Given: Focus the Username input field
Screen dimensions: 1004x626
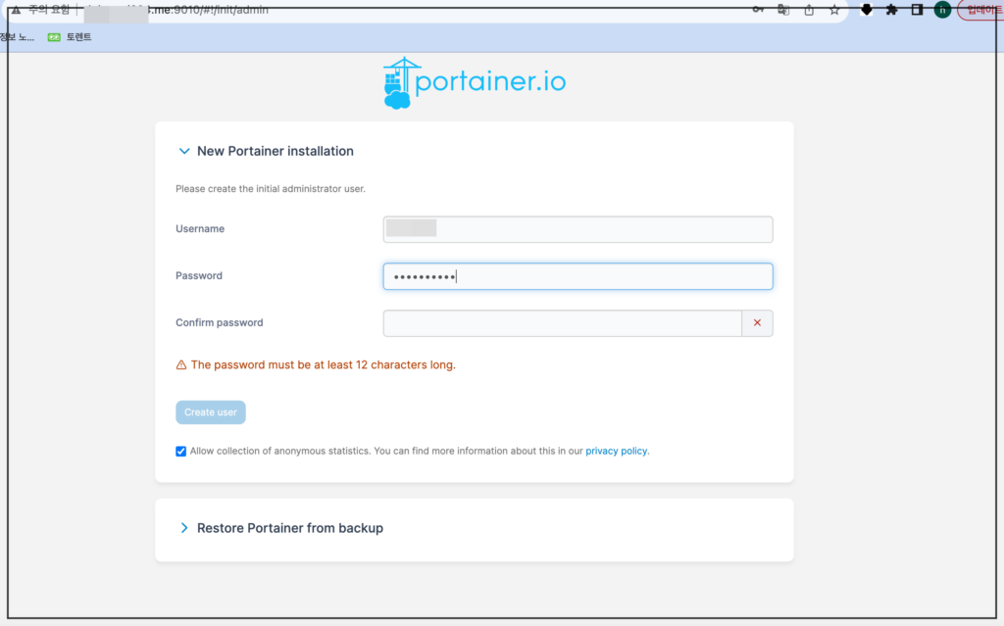Looking at the screenshot, I should point(577,229).
